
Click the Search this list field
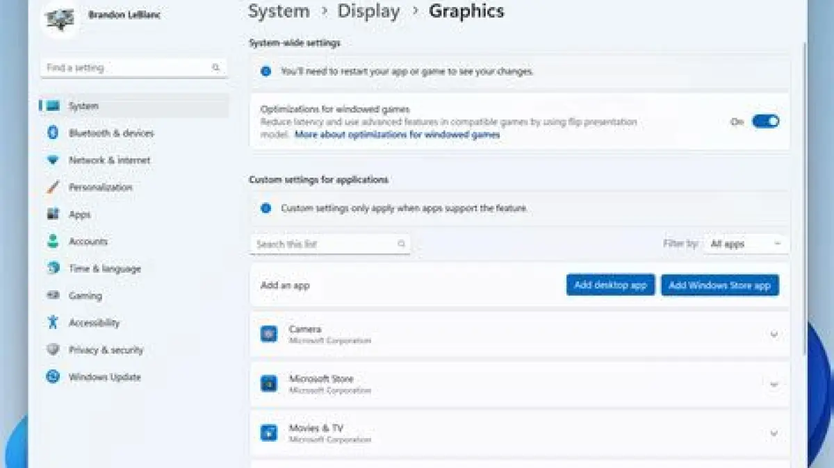click(323, 244)
